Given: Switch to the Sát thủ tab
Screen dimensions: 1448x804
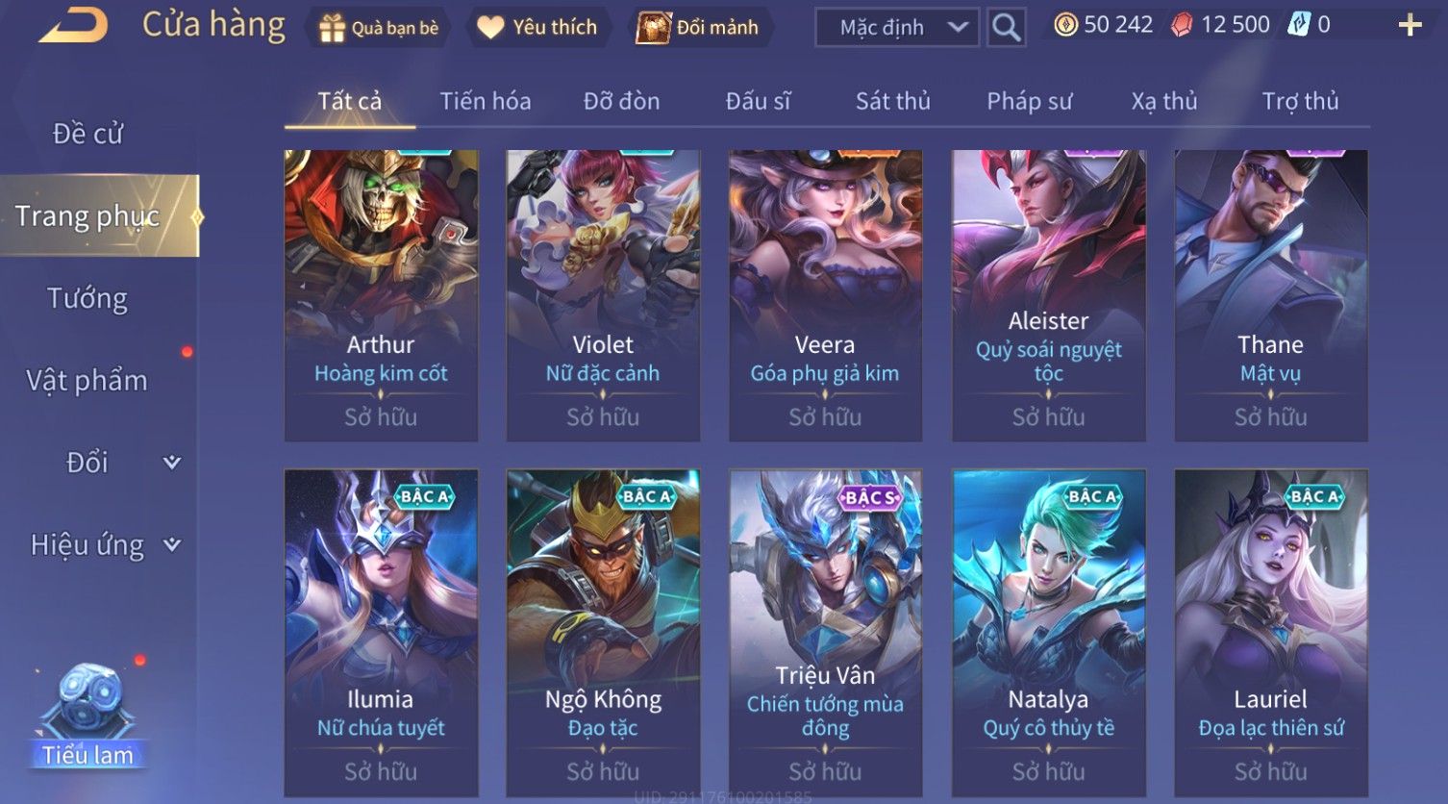Looking at the screenshot, I should (893, 101).
